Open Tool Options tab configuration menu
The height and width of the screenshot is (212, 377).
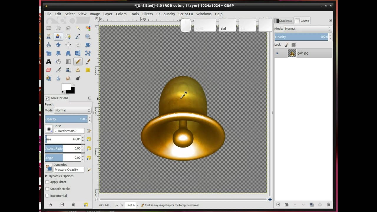point(90,98)
